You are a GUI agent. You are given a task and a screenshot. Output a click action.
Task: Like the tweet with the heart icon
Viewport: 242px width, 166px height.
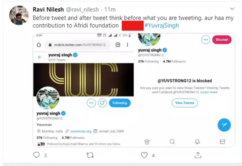[x=145, y=155]
